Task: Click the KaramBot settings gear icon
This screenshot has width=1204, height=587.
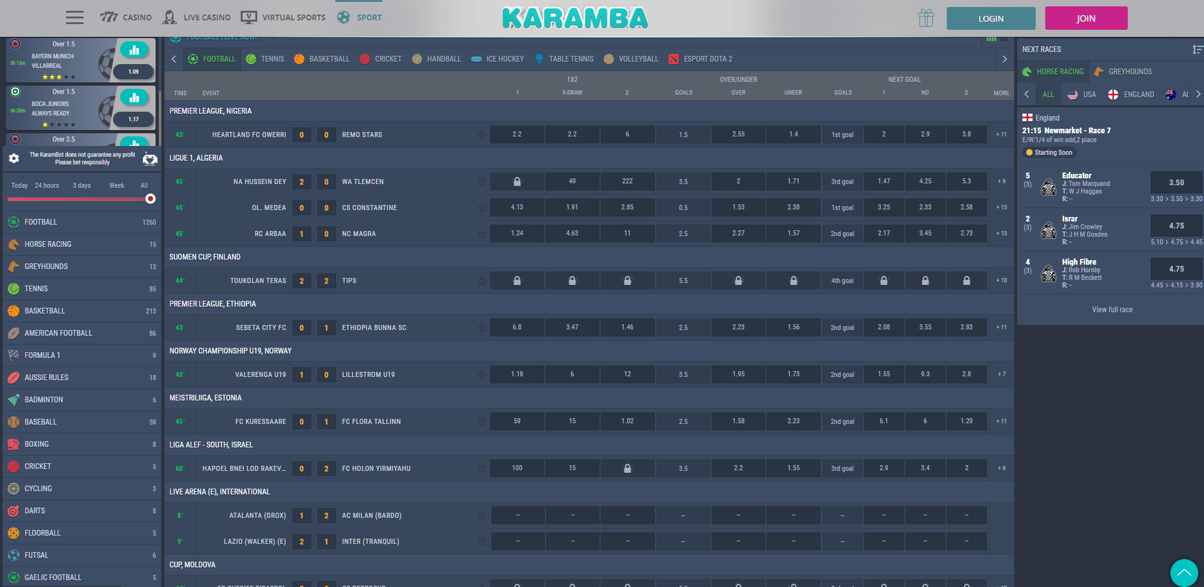Action: (14, 159)
